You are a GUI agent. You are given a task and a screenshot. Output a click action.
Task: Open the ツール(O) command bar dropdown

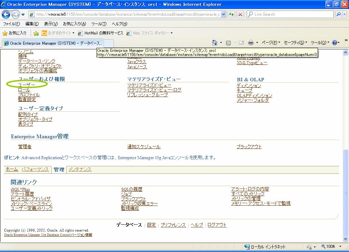[x=320, y=43]
